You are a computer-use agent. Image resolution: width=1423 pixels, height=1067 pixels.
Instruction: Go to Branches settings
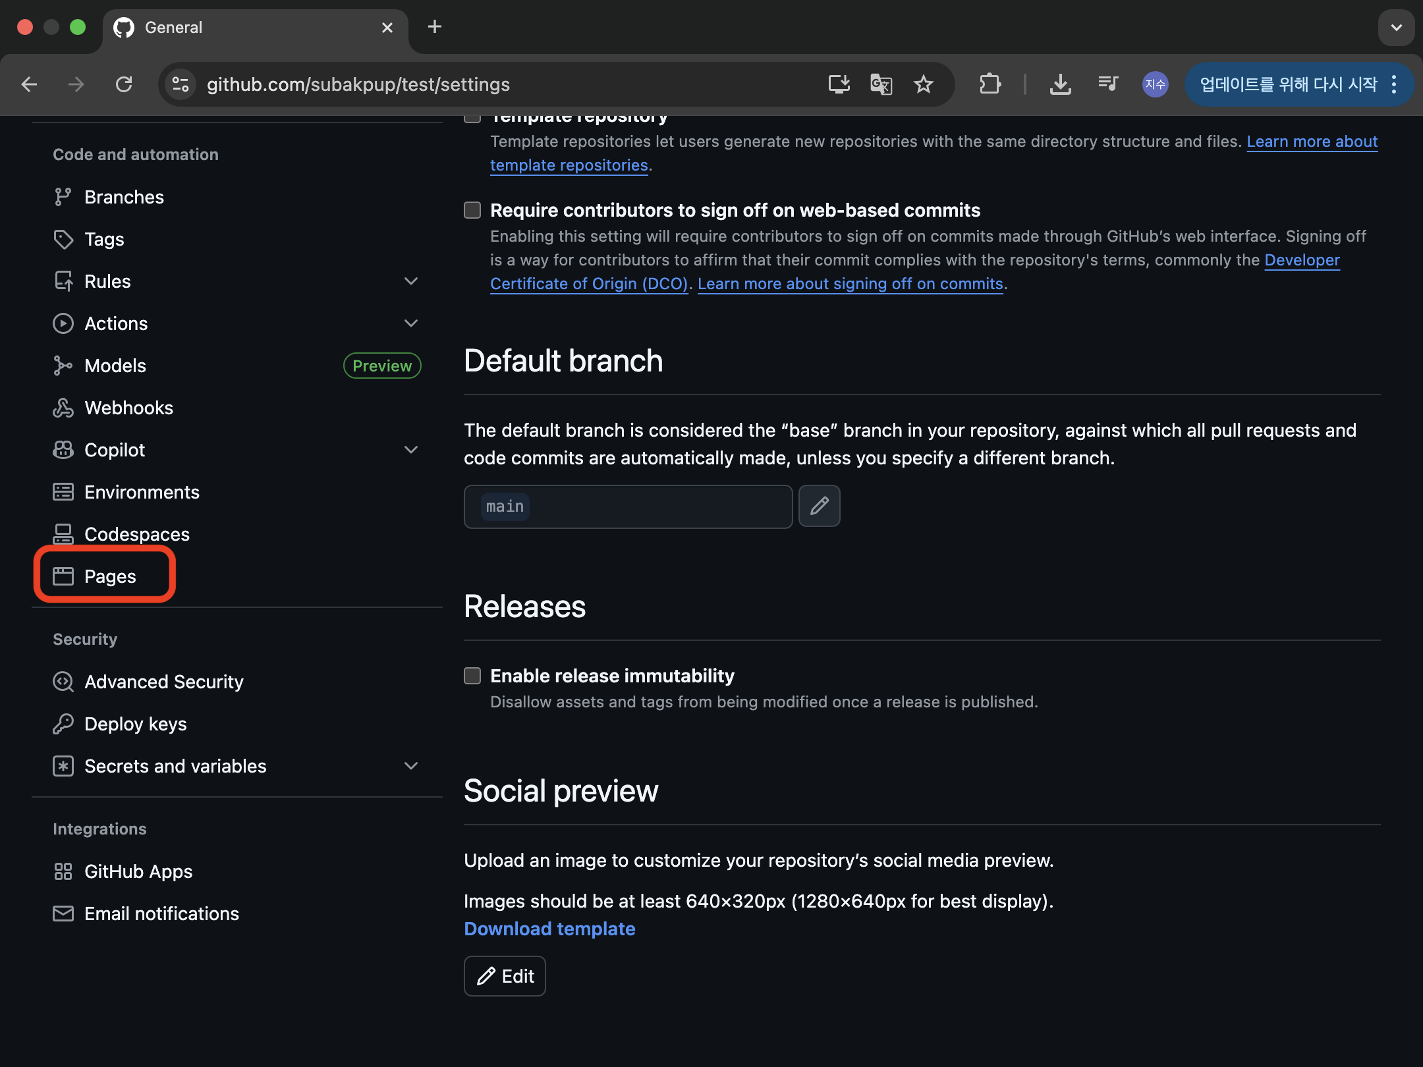point(124,197)
